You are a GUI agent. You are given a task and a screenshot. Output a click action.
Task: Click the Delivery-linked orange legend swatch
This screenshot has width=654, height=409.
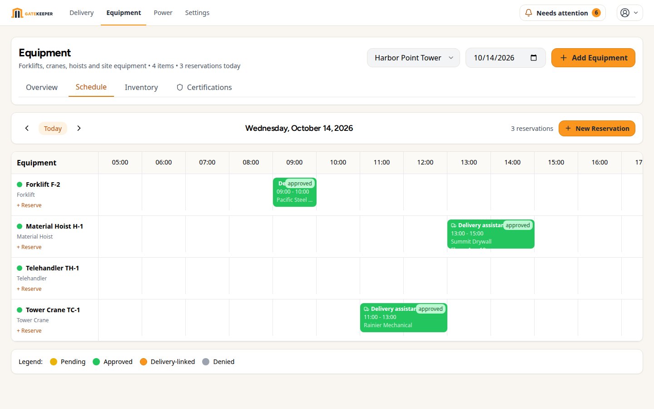(x=144, y=362)
